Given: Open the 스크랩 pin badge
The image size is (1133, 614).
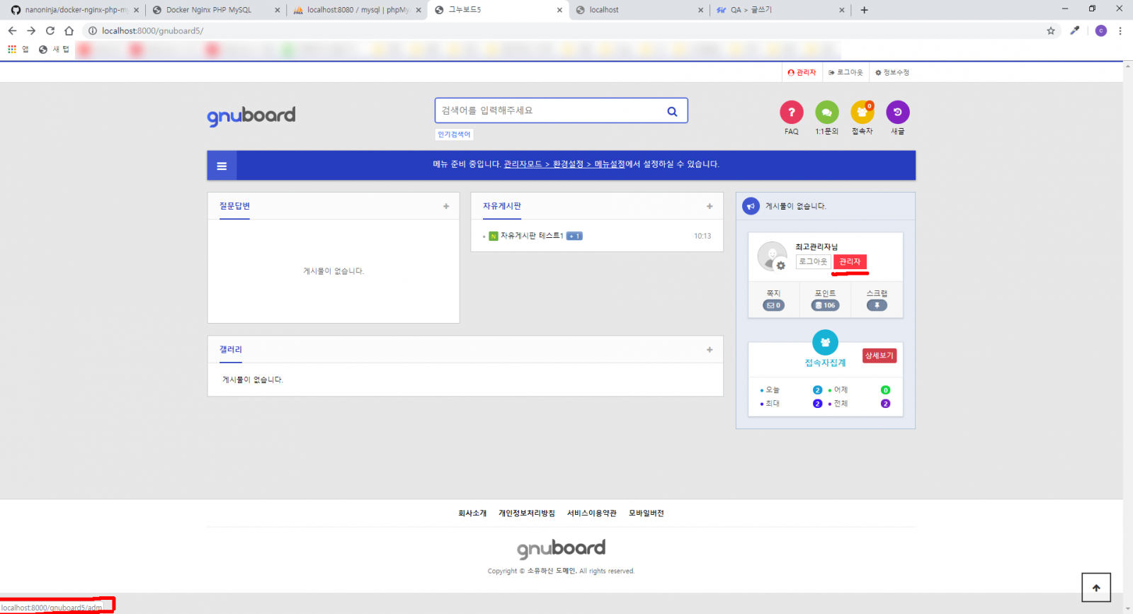Looking at the screenshot, I should pos(877,305).
